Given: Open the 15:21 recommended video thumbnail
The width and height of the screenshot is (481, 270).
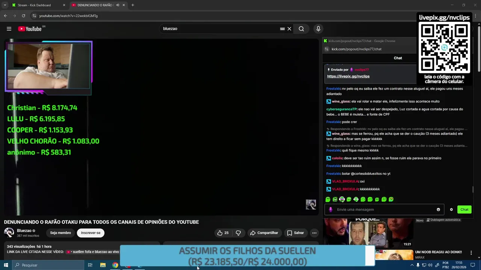Looking at the screenshot, I should pyautogui.click(x=368, y=232).
